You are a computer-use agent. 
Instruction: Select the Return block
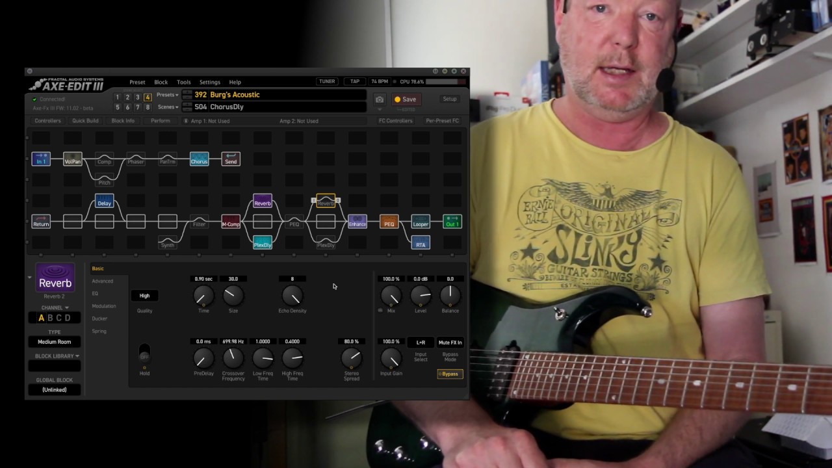41,222
